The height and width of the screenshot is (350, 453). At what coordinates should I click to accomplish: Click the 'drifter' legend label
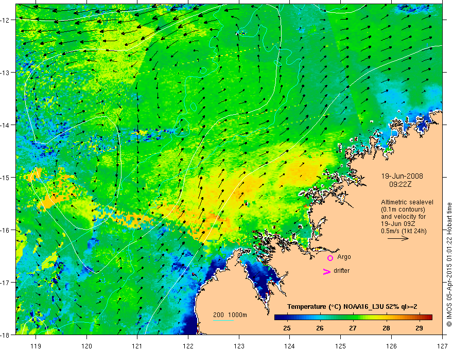point(341,271)
